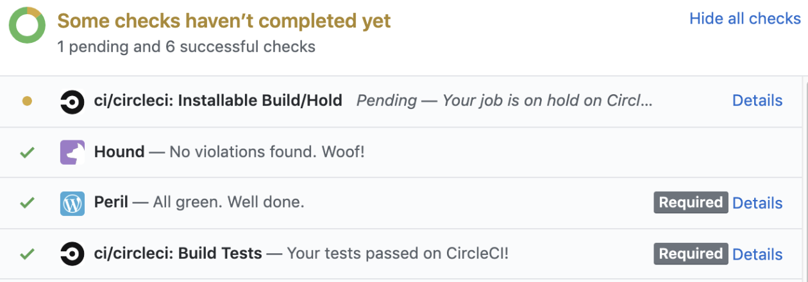Click the green checkmark beside Peril
This screenshot has height=282, width=808.
[27, 203]
